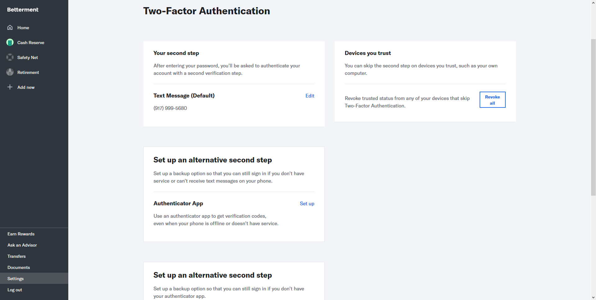Image resolution: width=596 pixels, height=300 pixels.
Task: Click the Safety Net lifebuoy icon
Action: coord(10,57)
